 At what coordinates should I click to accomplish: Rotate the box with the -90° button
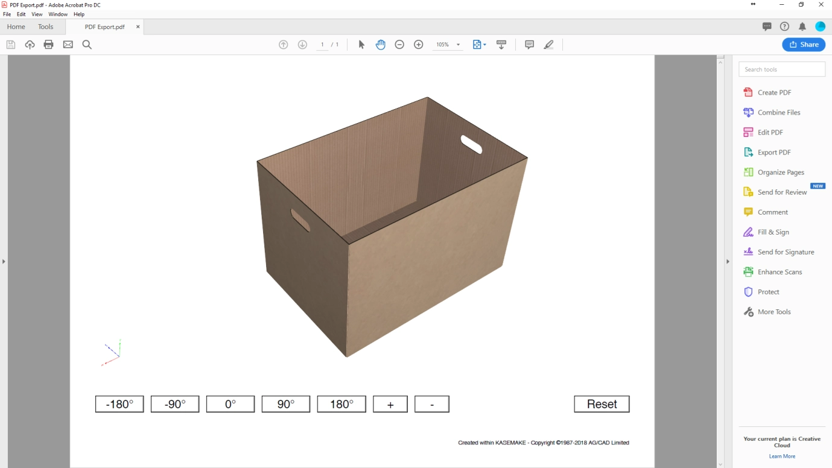[x=175, y=404]
